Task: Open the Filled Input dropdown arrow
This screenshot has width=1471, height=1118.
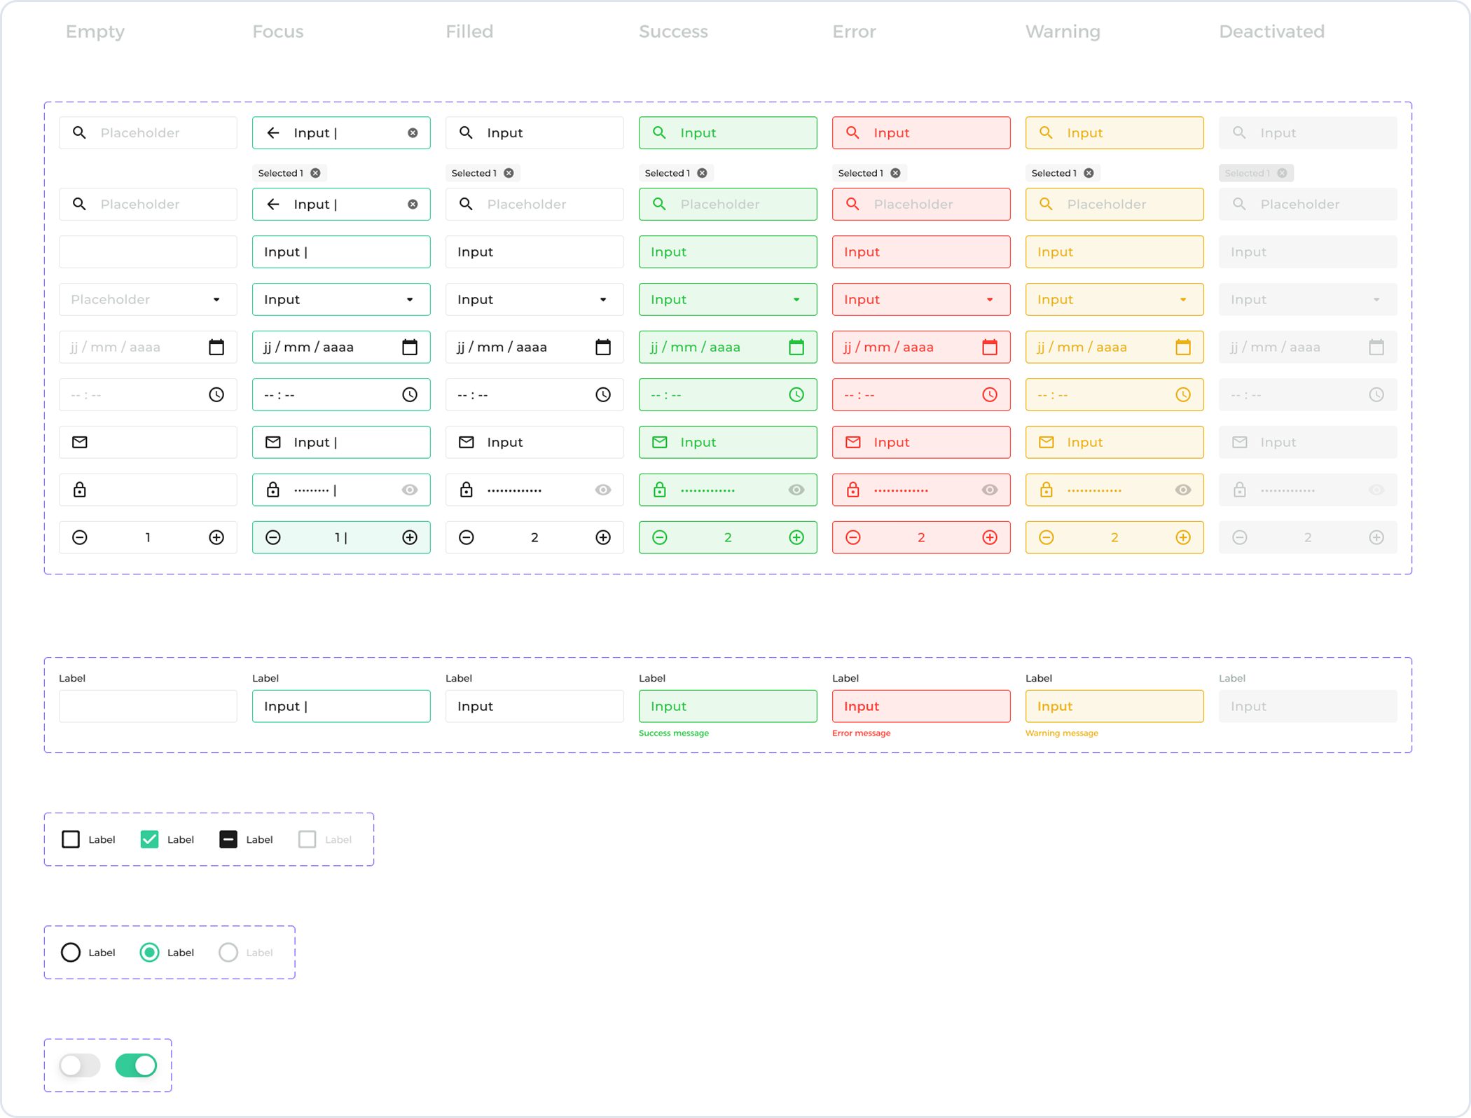Action: point(603,300)
